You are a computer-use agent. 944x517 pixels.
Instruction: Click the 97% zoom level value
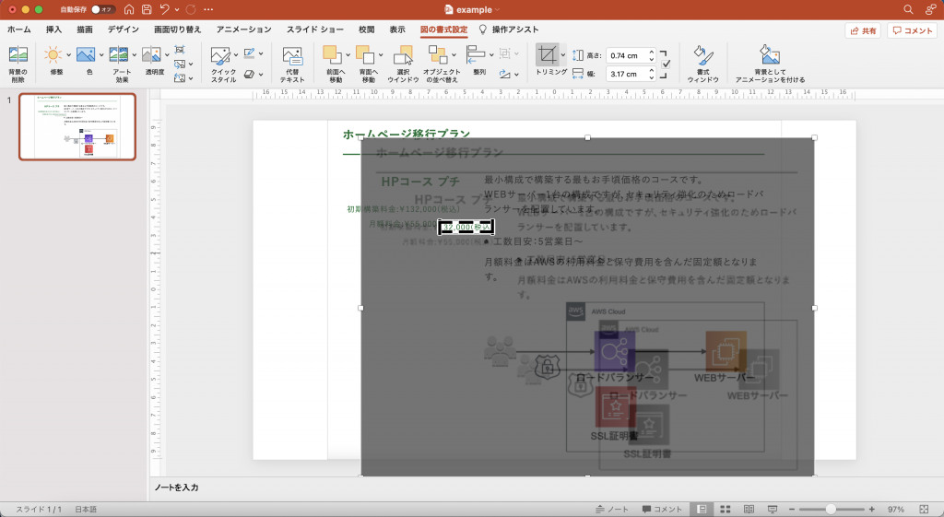pos(896,510)
